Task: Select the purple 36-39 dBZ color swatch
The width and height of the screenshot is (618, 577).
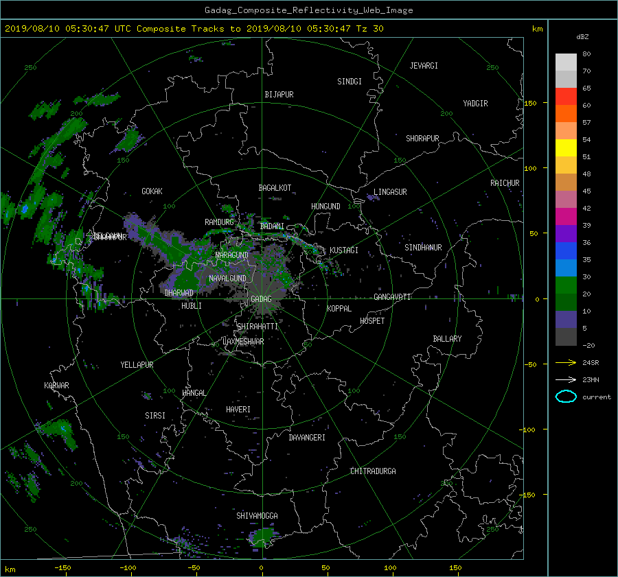Action: tap(566, 233)
